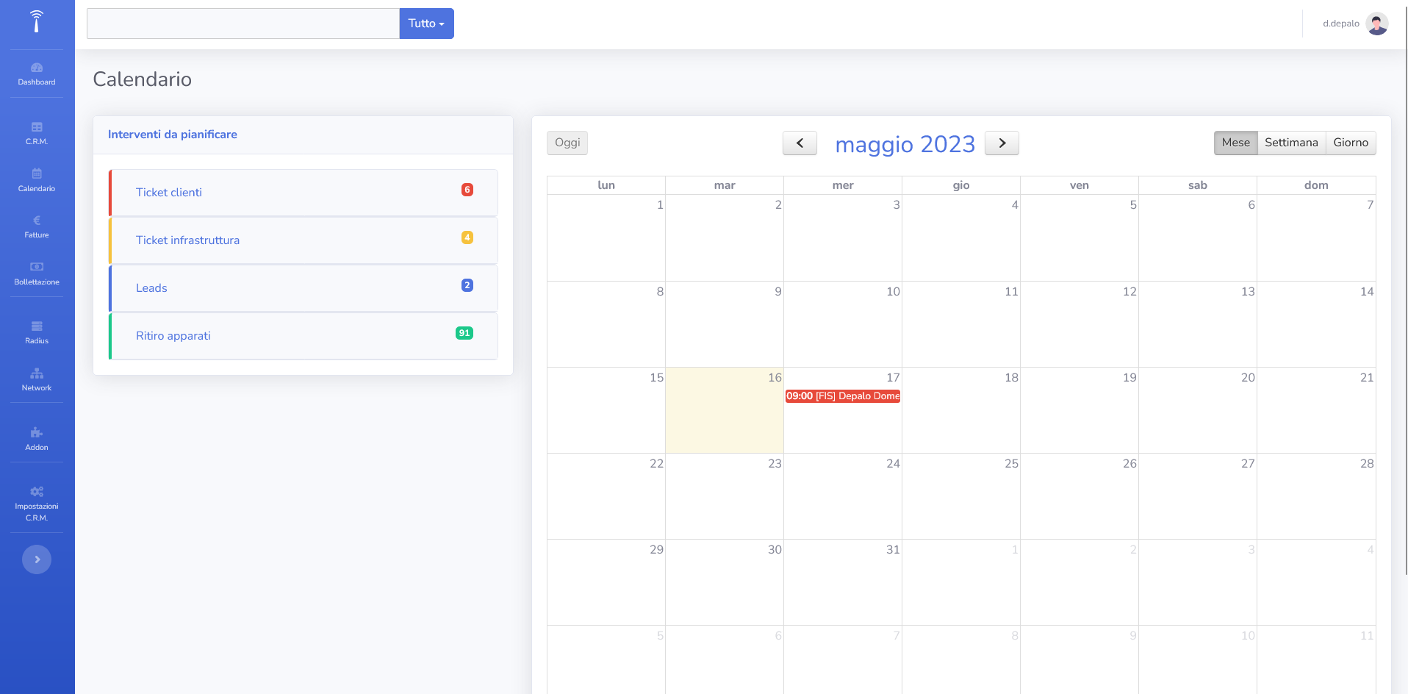Image resolution: width=1408 pixels, height=694 pixels.
Task: Expand the sidebar with the round arrow button
Action: point(37,559)
